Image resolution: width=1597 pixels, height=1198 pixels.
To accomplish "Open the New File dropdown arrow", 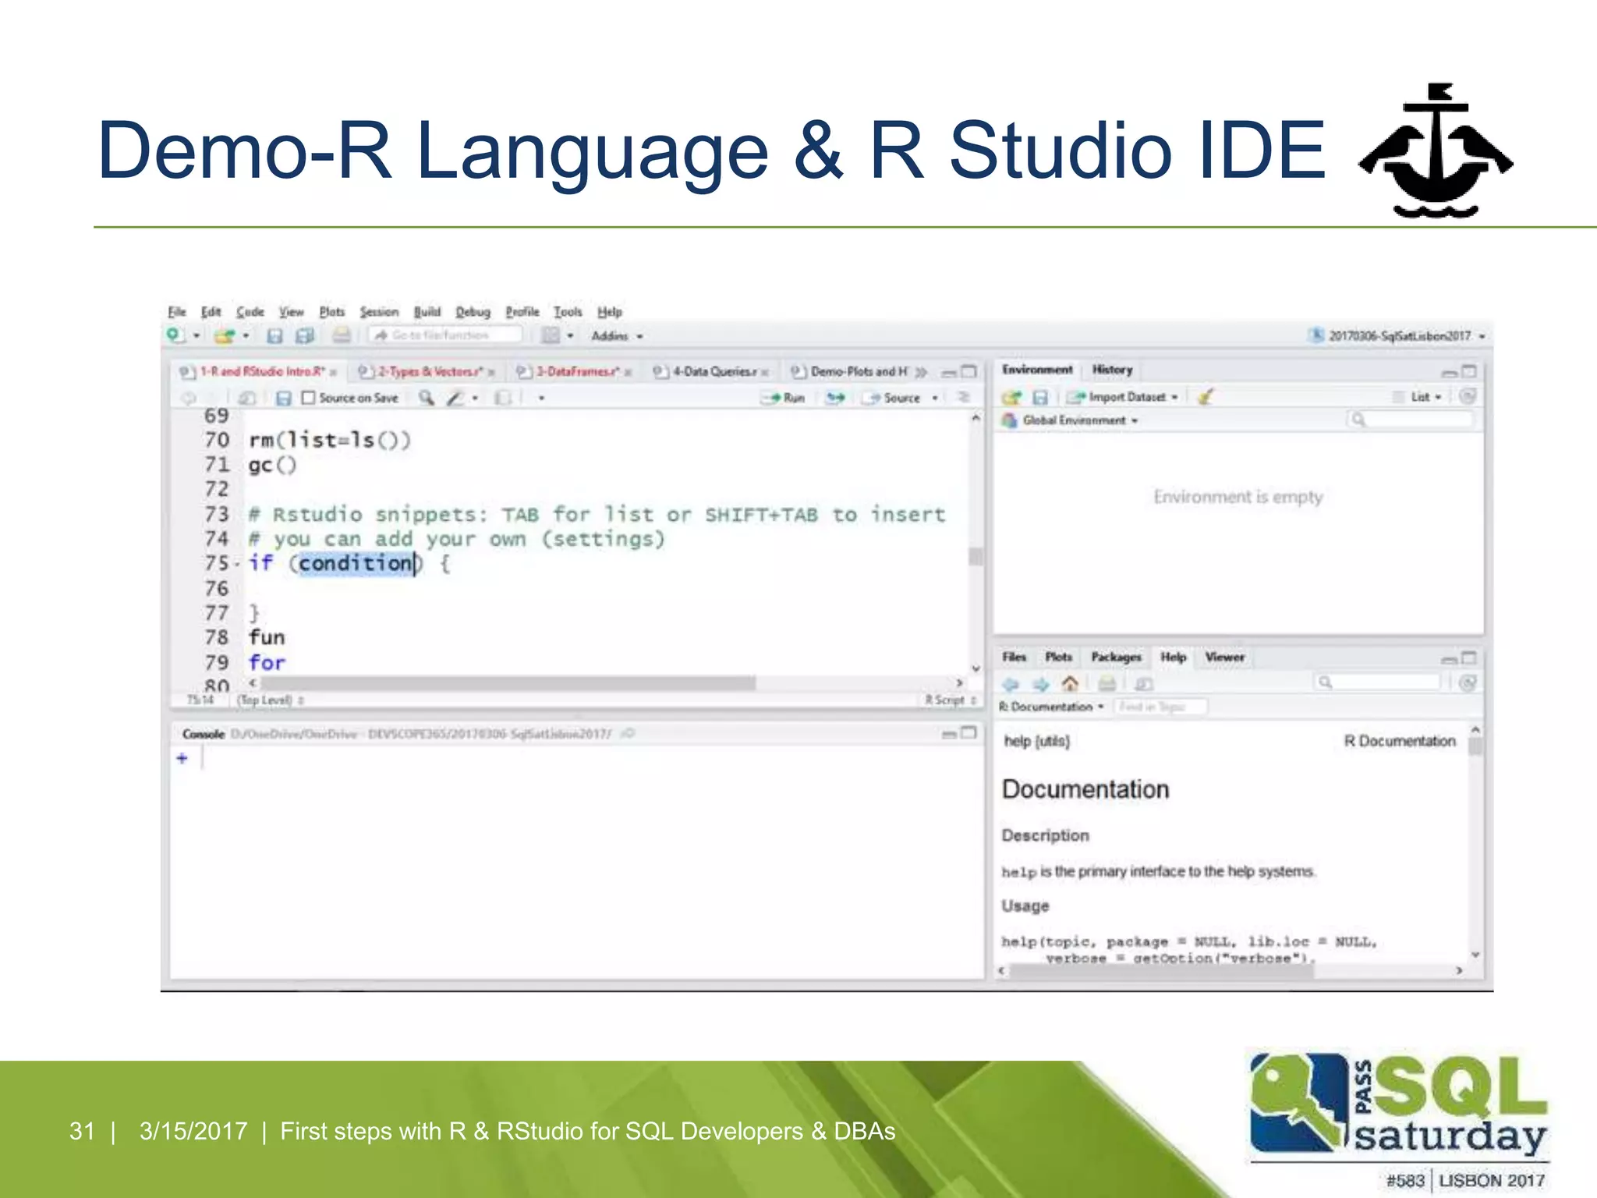I will pyautogui.click(x=197, y=336).
